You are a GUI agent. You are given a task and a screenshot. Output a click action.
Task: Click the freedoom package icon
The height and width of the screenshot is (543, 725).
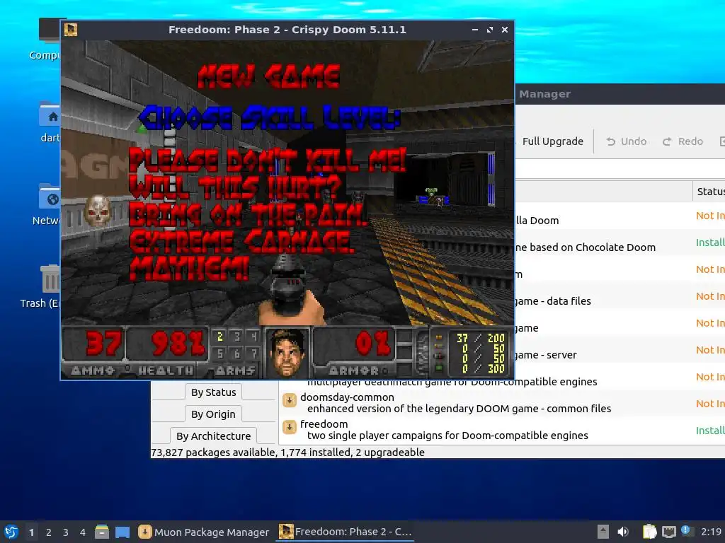(290, 427)
